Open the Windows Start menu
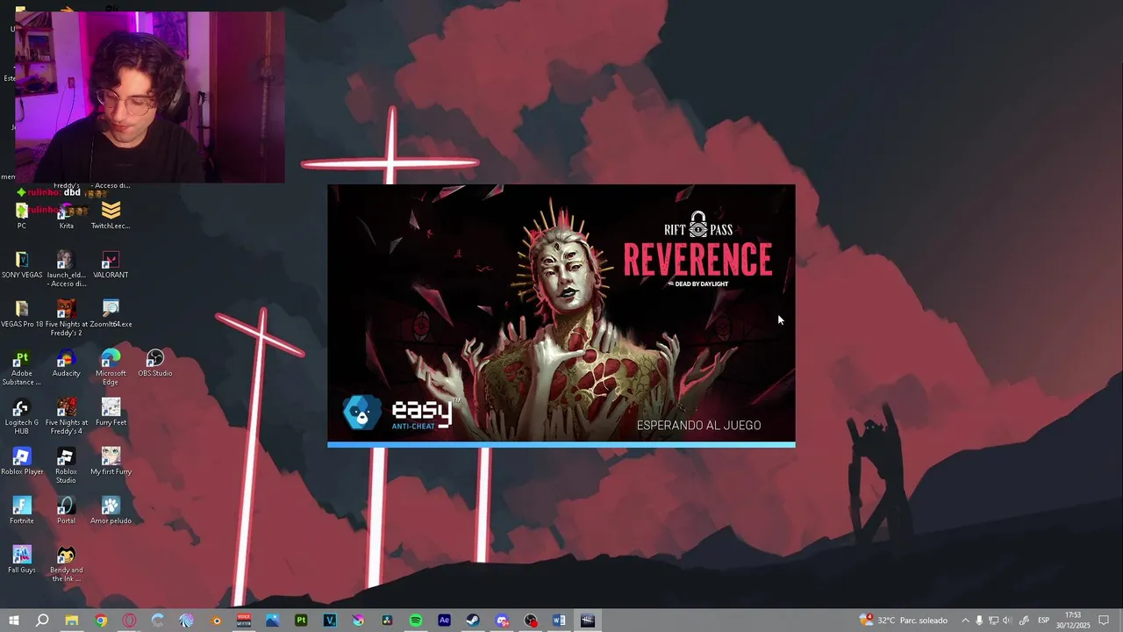Image resolution: width=1123 pixels, height=632 pixels. pyautogui.click(x=13, y=621)
